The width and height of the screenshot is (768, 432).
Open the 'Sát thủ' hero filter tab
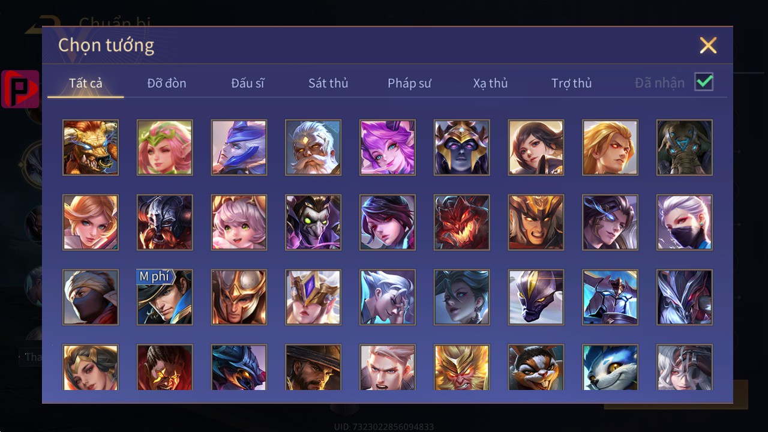[328, 83]
